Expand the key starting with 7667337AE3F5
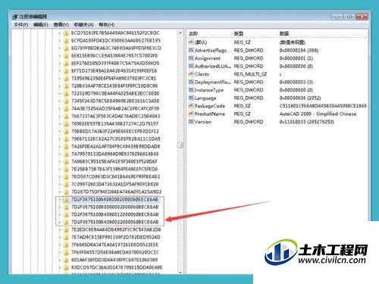Screen dimensions: 379x284 [60, 116]
